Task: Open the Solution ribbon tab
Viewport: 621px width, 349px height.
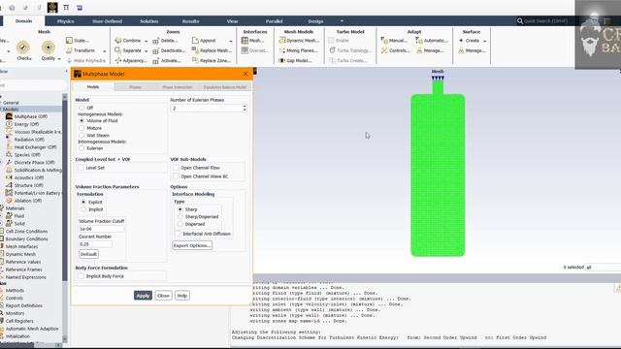Action: (x=149, y=21)
